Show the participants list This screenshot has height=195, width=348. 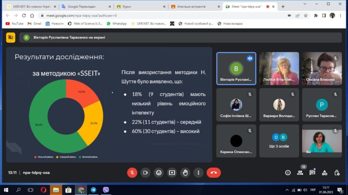click(300, 173)
